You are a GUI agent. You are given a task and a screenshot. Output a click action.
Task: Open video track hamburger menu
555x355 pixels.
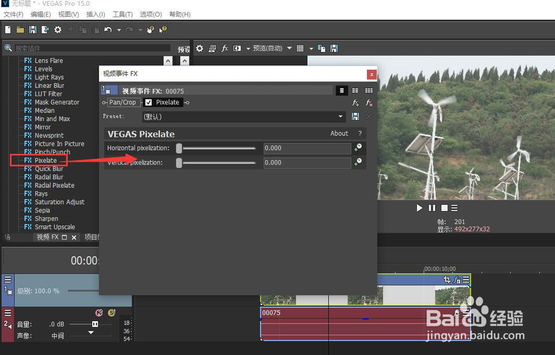tap(8, 280)
